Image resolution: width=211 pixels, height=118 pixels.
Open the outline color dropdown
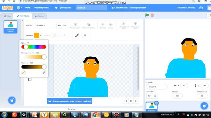pos(55,35)
